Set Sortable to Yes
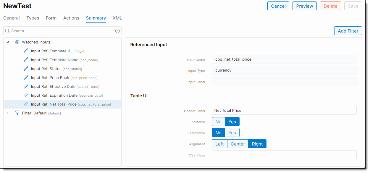The image size is (370, 173). 232,122
